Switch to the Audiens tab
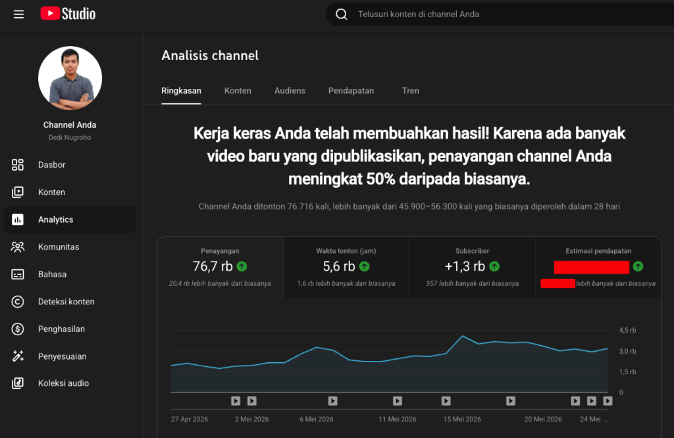Image resolution: width=674 pixels, height=438 pixels. (290, 91)
